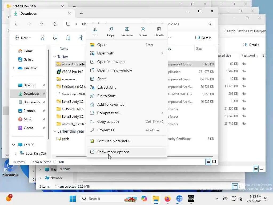Sort by the Name column header

click(x=64, y=49)
